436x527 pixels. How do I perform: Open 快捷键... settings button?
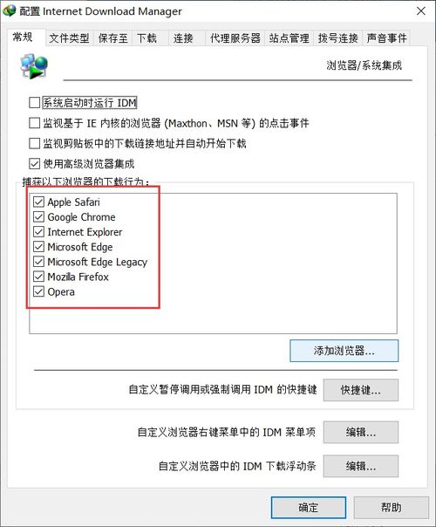click(x=361, y=390)
